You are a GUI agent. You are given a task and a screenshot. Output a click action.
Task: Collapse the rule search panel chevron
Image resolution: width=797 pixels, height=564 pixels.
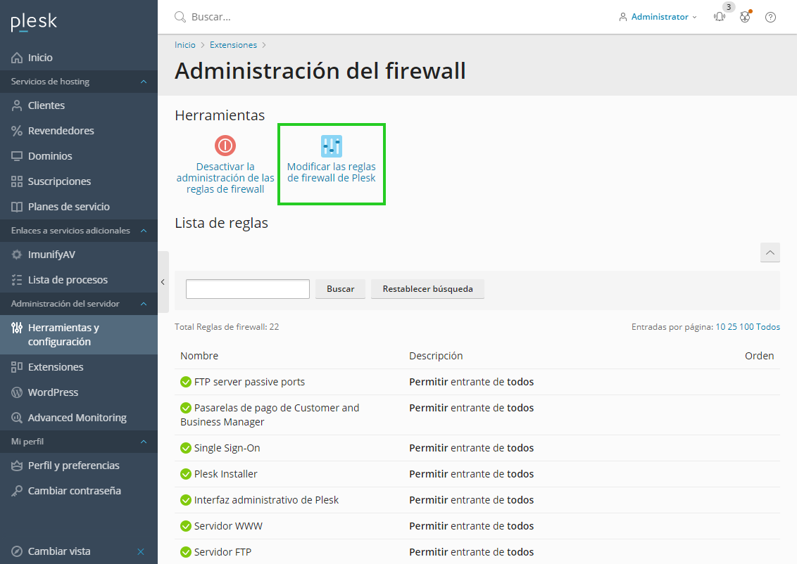(x=770, y=252)
